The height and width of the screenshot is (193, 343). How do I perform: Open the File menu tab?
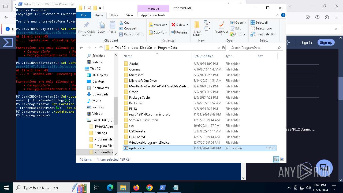coord(84,15)
